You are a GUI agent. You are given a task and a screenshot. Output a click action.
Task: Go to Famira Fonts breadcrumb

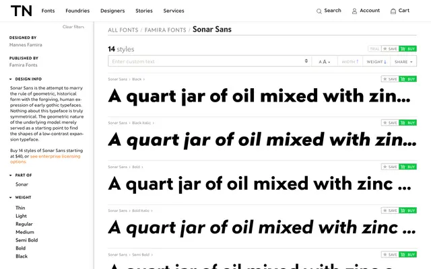coord(165,30)
